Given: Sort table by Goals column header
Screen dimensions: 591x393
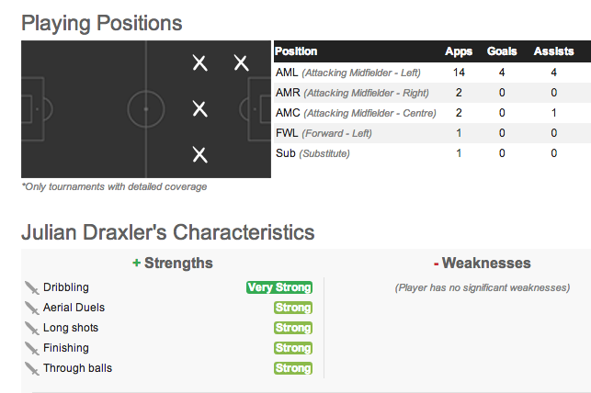Looking at the screenshot, I should (x=502, y=51).
